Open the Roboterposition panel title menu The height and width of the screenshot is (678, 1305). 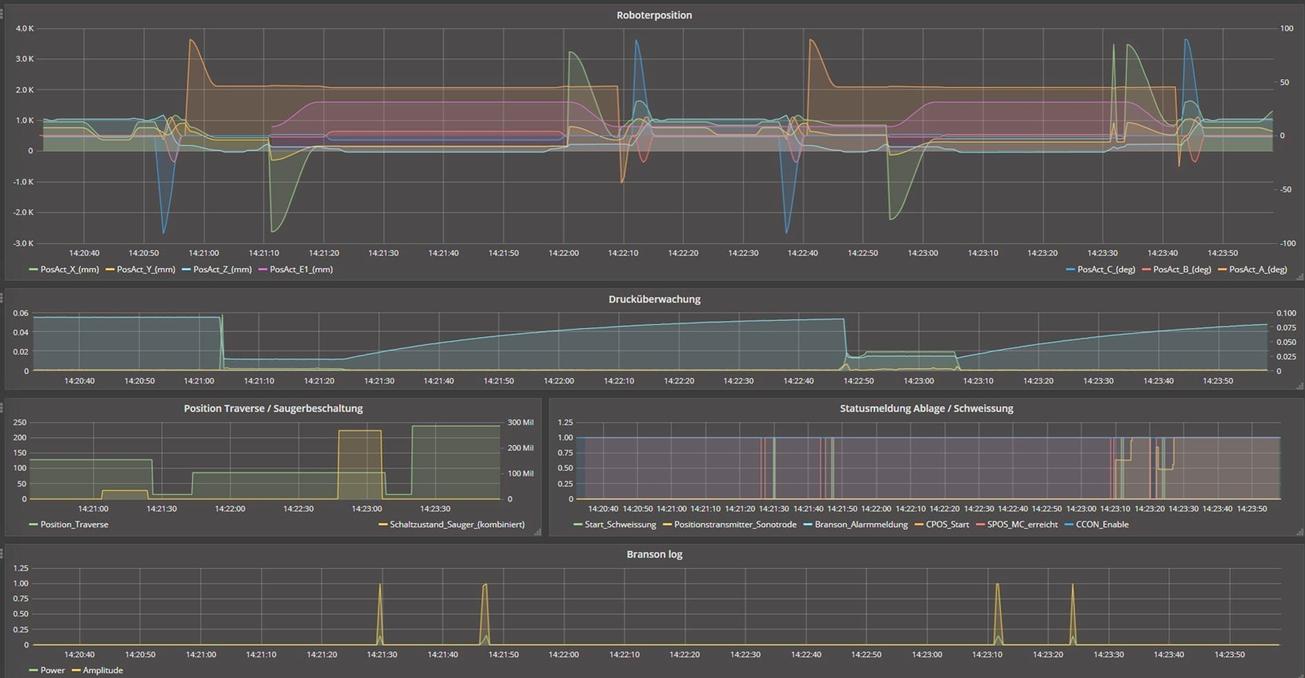(x=654, y=15)
